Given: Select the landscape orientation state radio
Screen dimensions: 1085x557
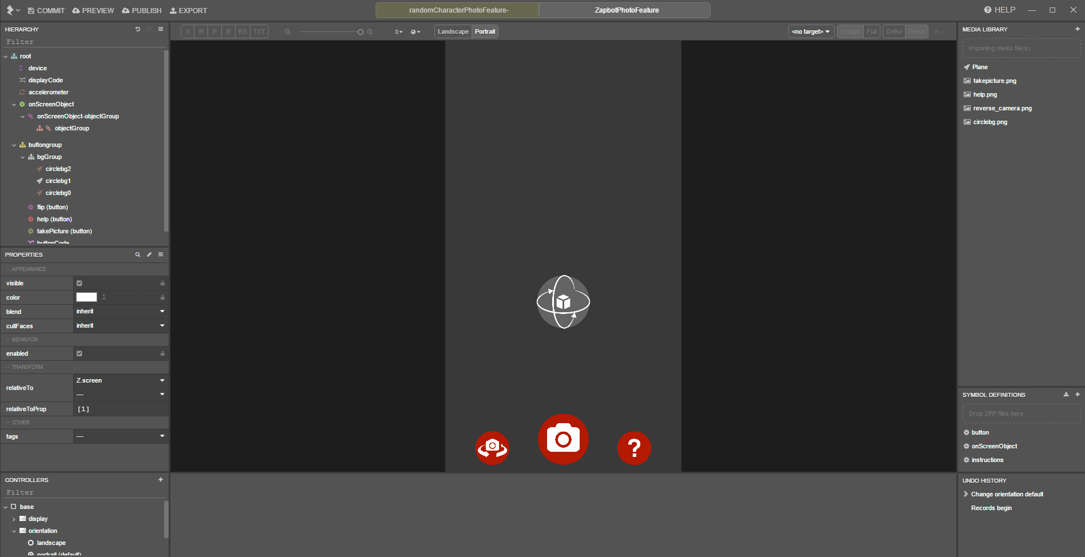Looking at the screenshot, I should coord(31,543).
